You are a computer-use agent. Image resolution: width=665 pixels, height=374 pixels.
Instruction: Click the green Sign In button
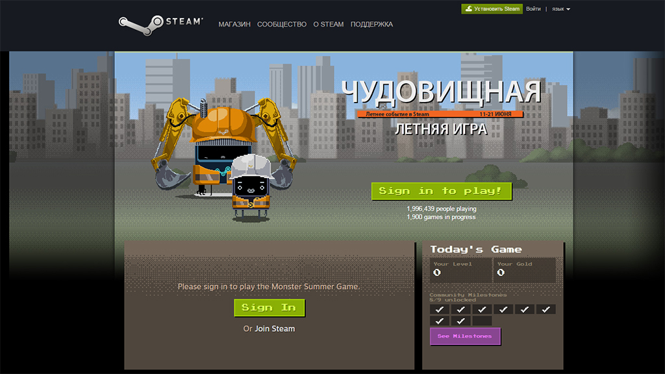[x=270, y=308]
